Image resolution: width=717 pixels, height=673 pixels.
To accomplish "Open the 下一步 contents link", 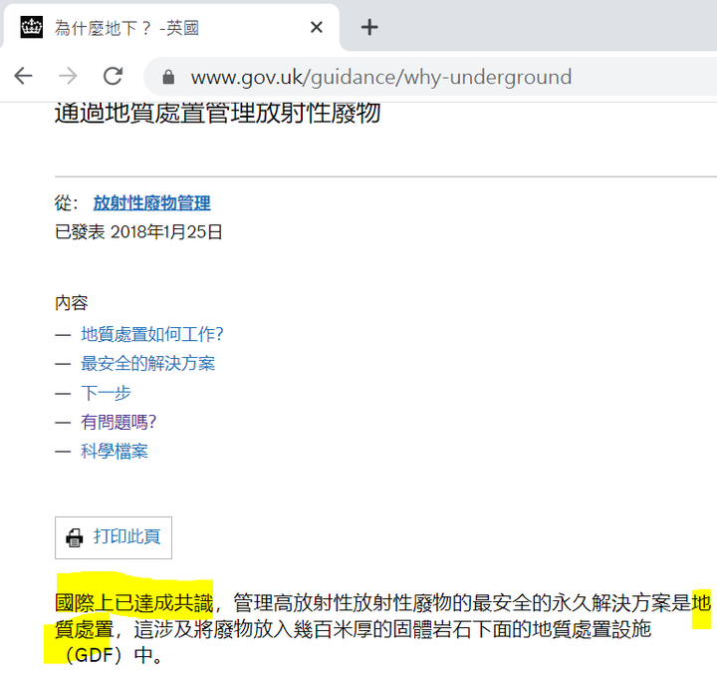I will pyautogui.click(x=106, y=393).
